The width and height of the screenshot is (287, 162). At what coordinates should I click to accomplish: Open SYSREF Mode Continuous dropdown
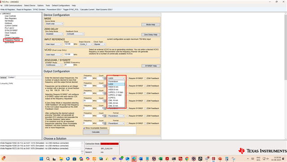(x=54, y=65)
